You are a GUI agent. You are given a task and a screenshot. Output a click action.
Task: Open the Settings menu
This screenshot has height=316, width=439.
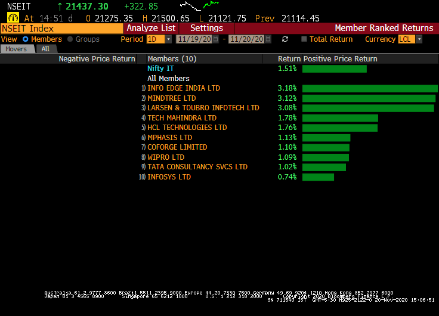click(206, 28)
